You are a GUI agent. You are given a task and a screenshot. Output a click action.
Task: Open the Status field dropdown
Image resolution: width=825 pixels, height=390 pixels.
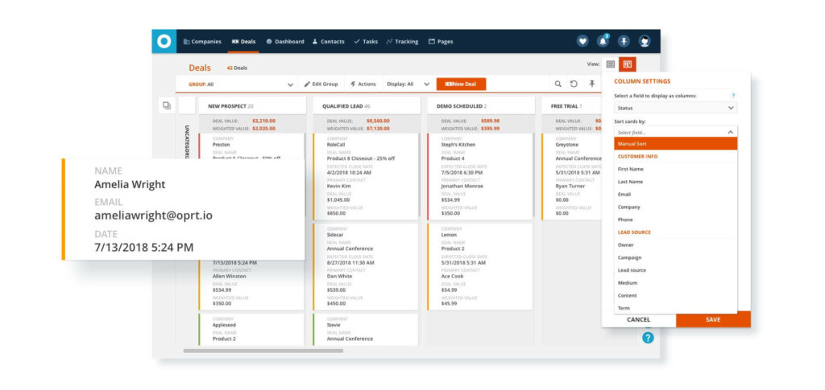click(676, 108)
